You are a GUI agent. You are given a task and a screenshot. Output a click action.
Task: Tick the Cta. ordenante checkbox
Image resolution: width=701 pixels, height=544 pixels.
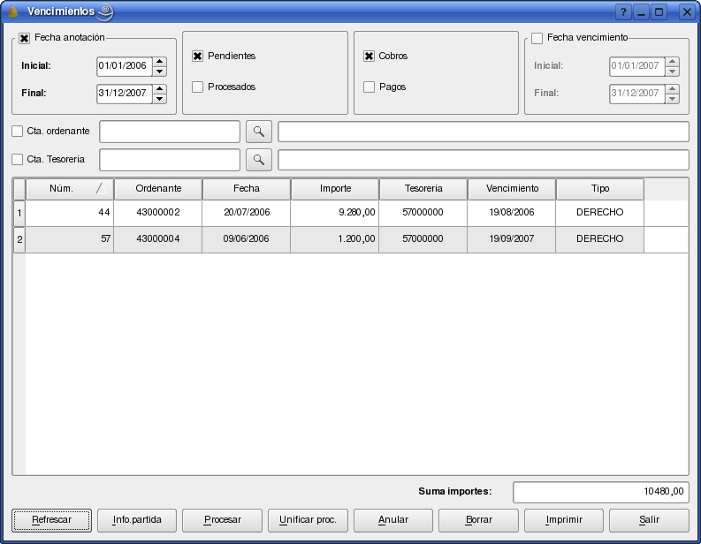tap(17, 131)
